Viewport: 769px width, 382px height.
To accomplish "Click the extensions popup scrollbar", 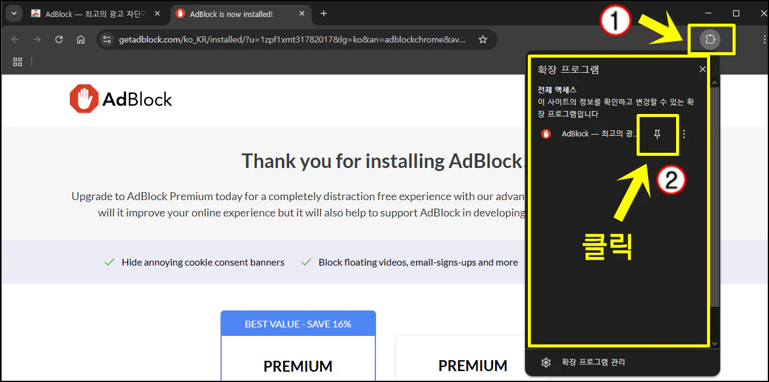I will (714, 197).
